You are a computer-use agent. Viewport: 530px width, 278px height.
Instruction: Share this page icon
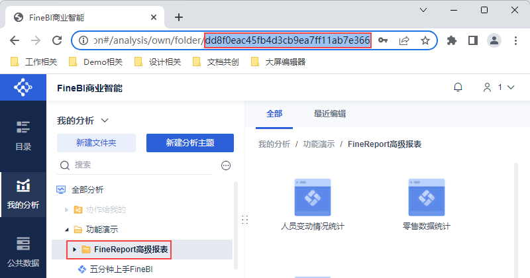click(404, 40)
